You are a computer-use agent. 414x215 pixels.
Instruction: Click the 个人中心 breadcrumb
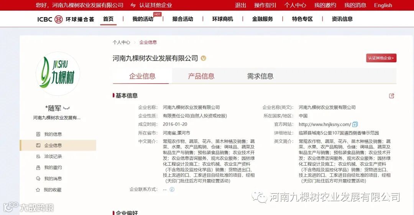coord(122,42)
